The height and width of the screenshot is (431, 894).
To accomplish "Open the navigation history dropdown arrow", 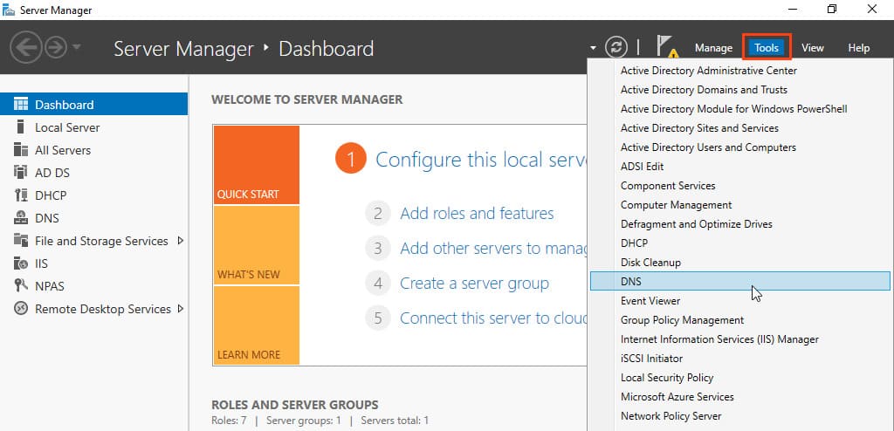I will [77, 47].
